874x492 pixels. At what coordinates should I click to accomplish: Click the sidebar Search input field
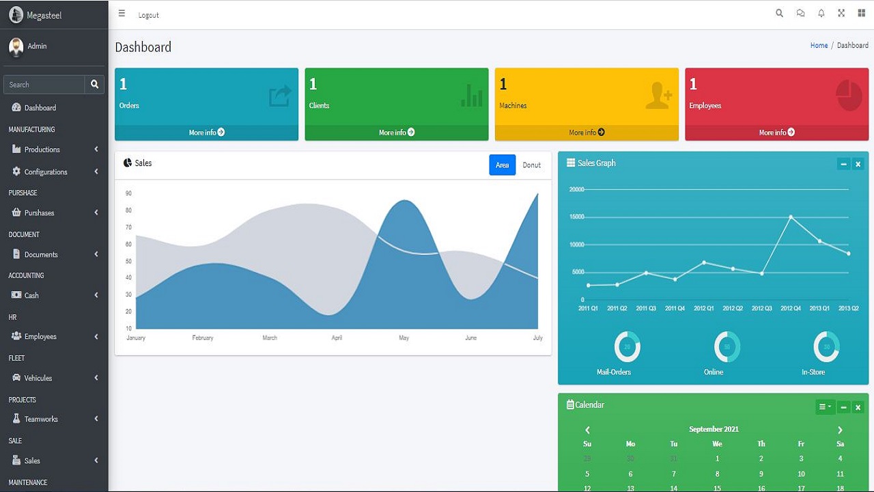44,85
